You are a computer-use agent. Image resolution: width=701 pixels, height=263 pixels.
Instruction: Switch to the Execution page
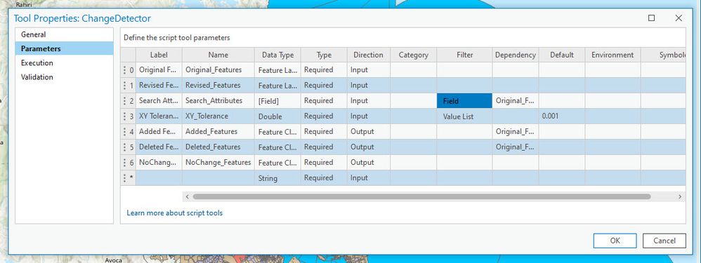(x=64, y=63)
